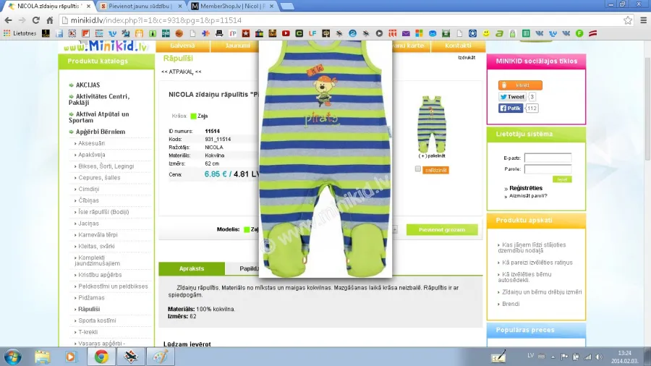
Task: Open the Reģistrēties link
Action: (x=526, y=188)
